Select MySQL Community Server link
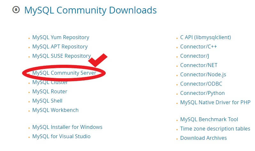The width and height of the screenshot is (255, 151). pyautogui.click(x=64, y=73)
